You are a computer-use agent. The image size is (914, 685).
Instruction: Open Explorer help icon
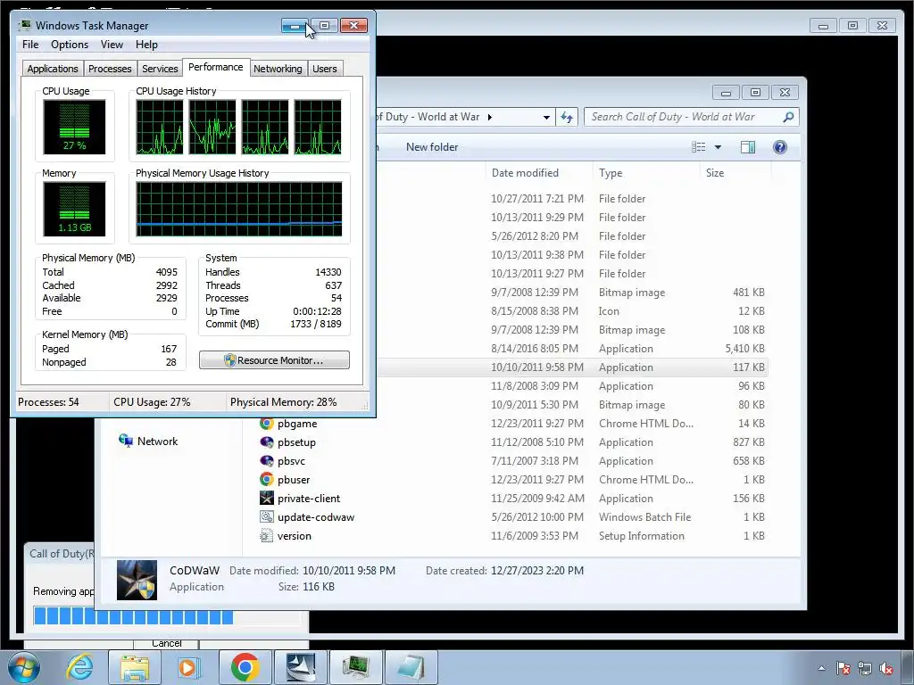[x=780, y=147]
